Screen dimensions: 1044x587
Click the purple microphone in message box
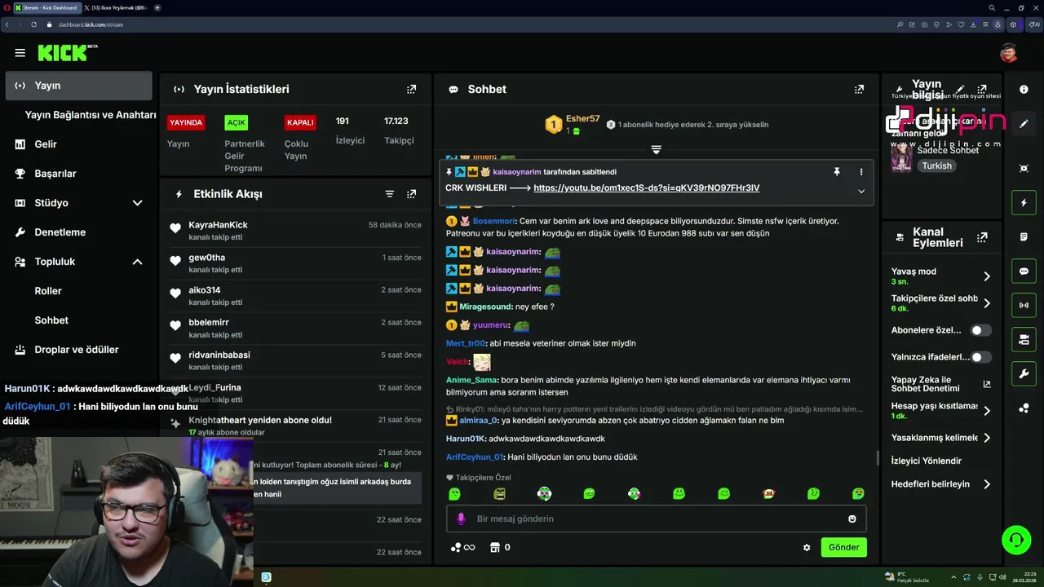[x=461, y=519]
